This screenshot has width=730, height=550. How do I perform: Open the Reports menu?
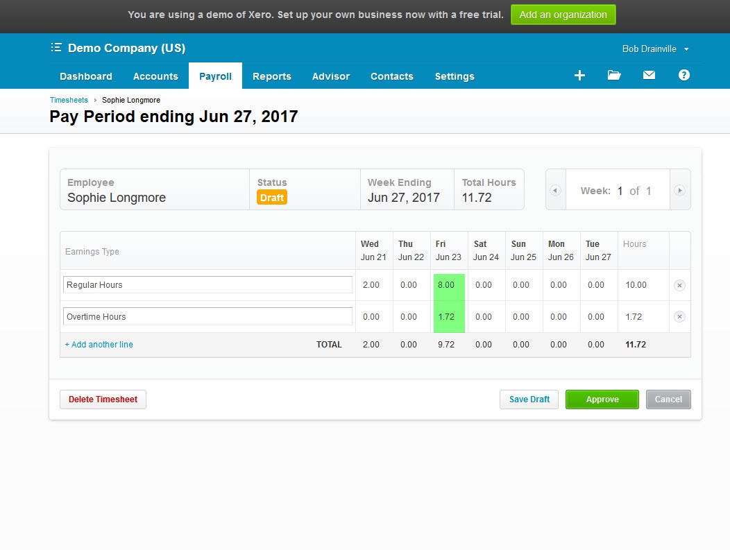[272, 76]
